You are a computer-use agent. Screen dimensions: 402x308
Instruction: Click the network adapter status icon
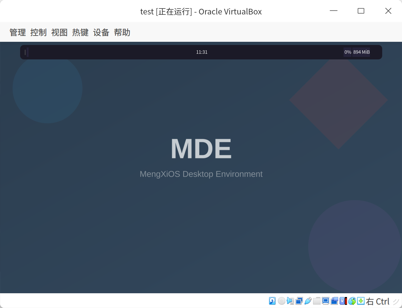click(299, 301)
